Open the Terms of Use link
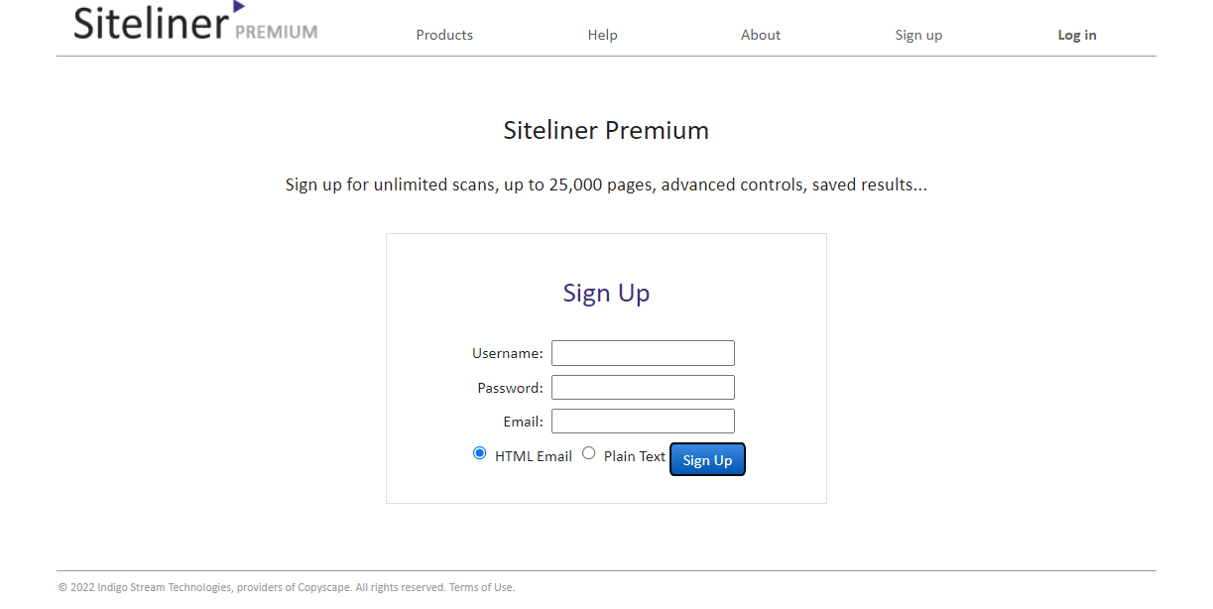 point(482,587)
